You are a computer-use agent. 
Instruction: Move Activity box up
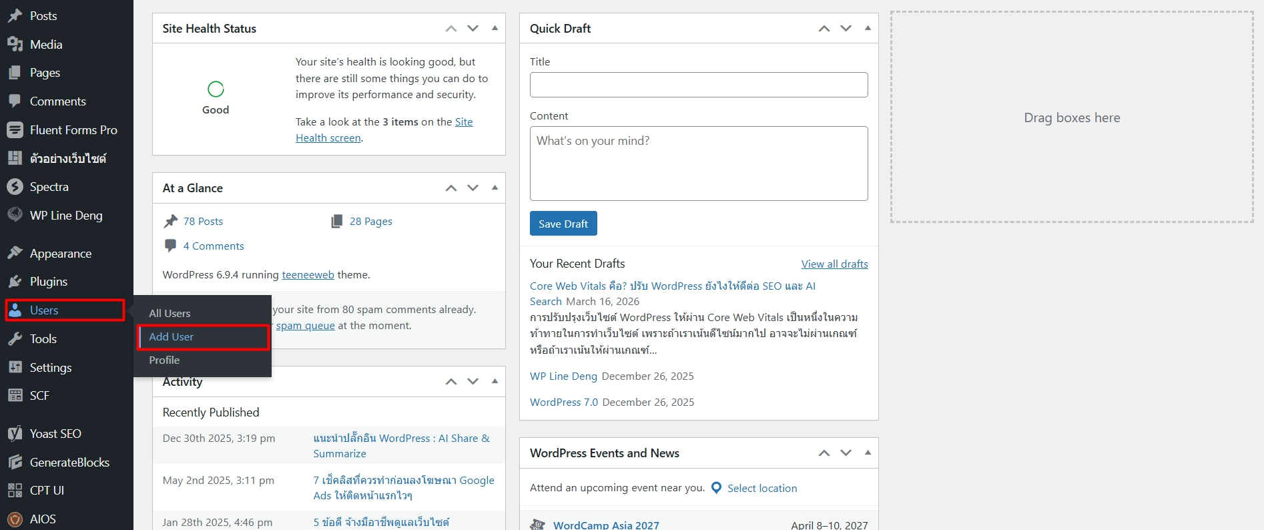pyautogui.click(x=451, y=381)
